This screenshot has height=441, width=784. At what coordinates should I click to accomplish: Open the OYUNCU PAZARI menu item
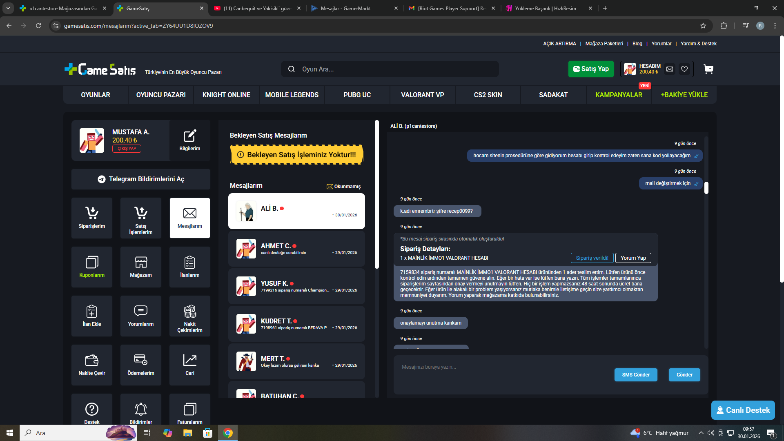[161, 95]
